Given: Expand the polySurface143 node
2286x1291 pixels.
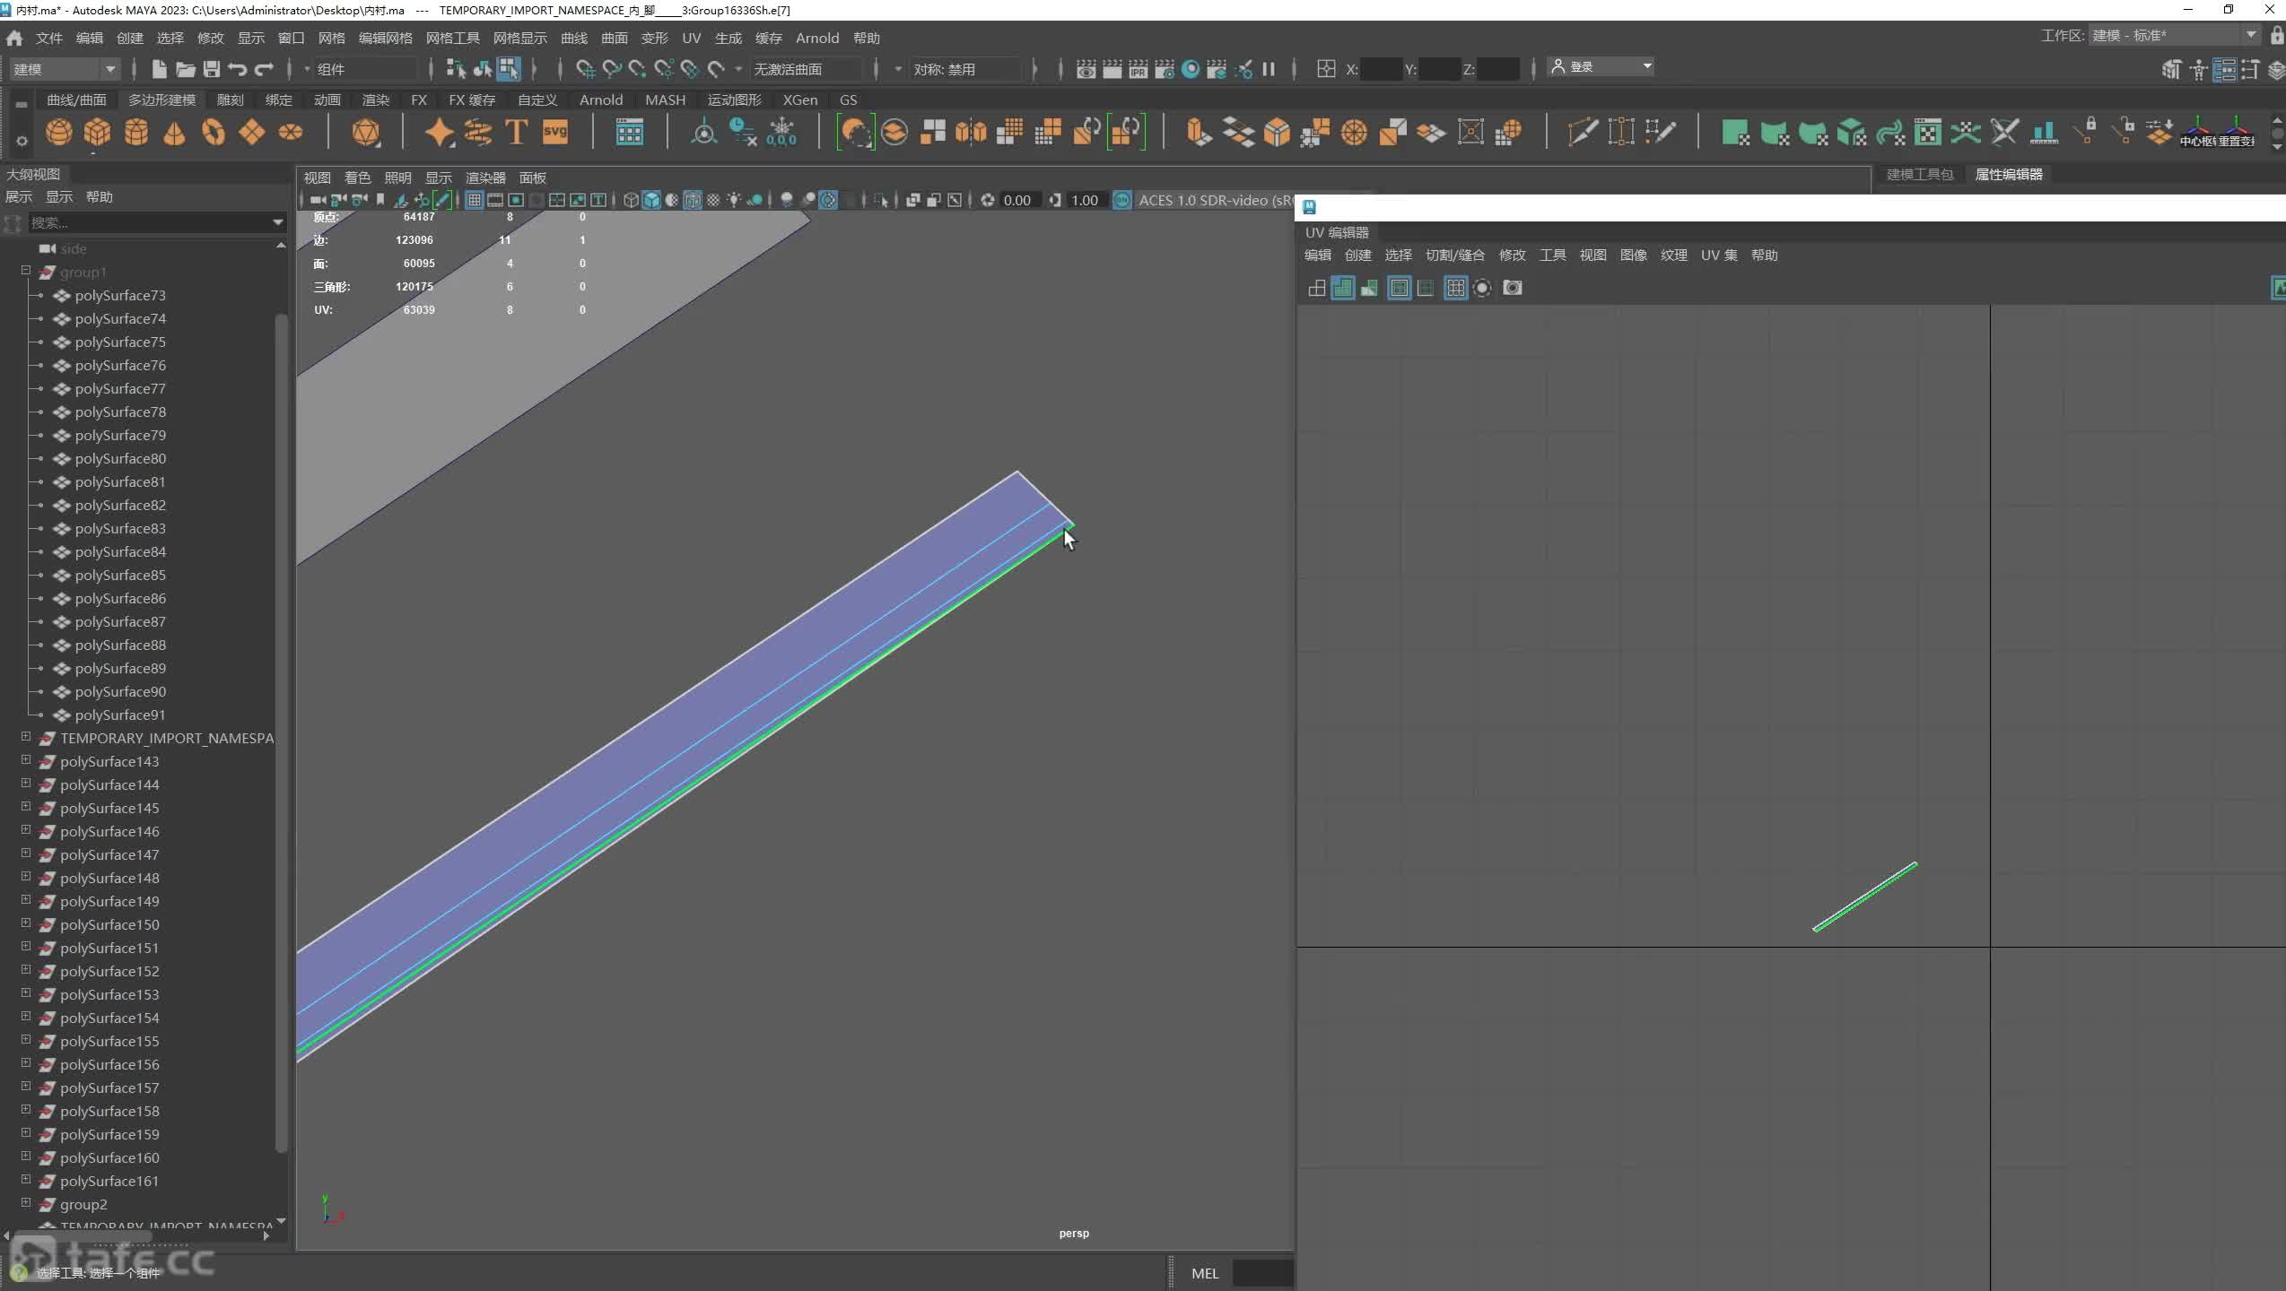Looking at the screenshot, I should 26,760.
